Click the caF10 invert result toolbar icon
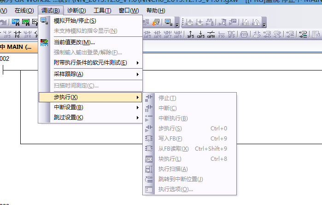 (211, 34)
